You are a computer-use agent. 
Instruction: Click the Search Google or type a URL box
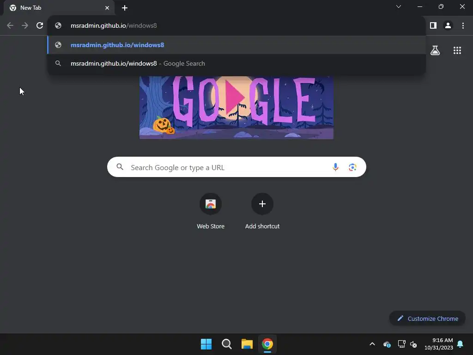coord(236,167)
